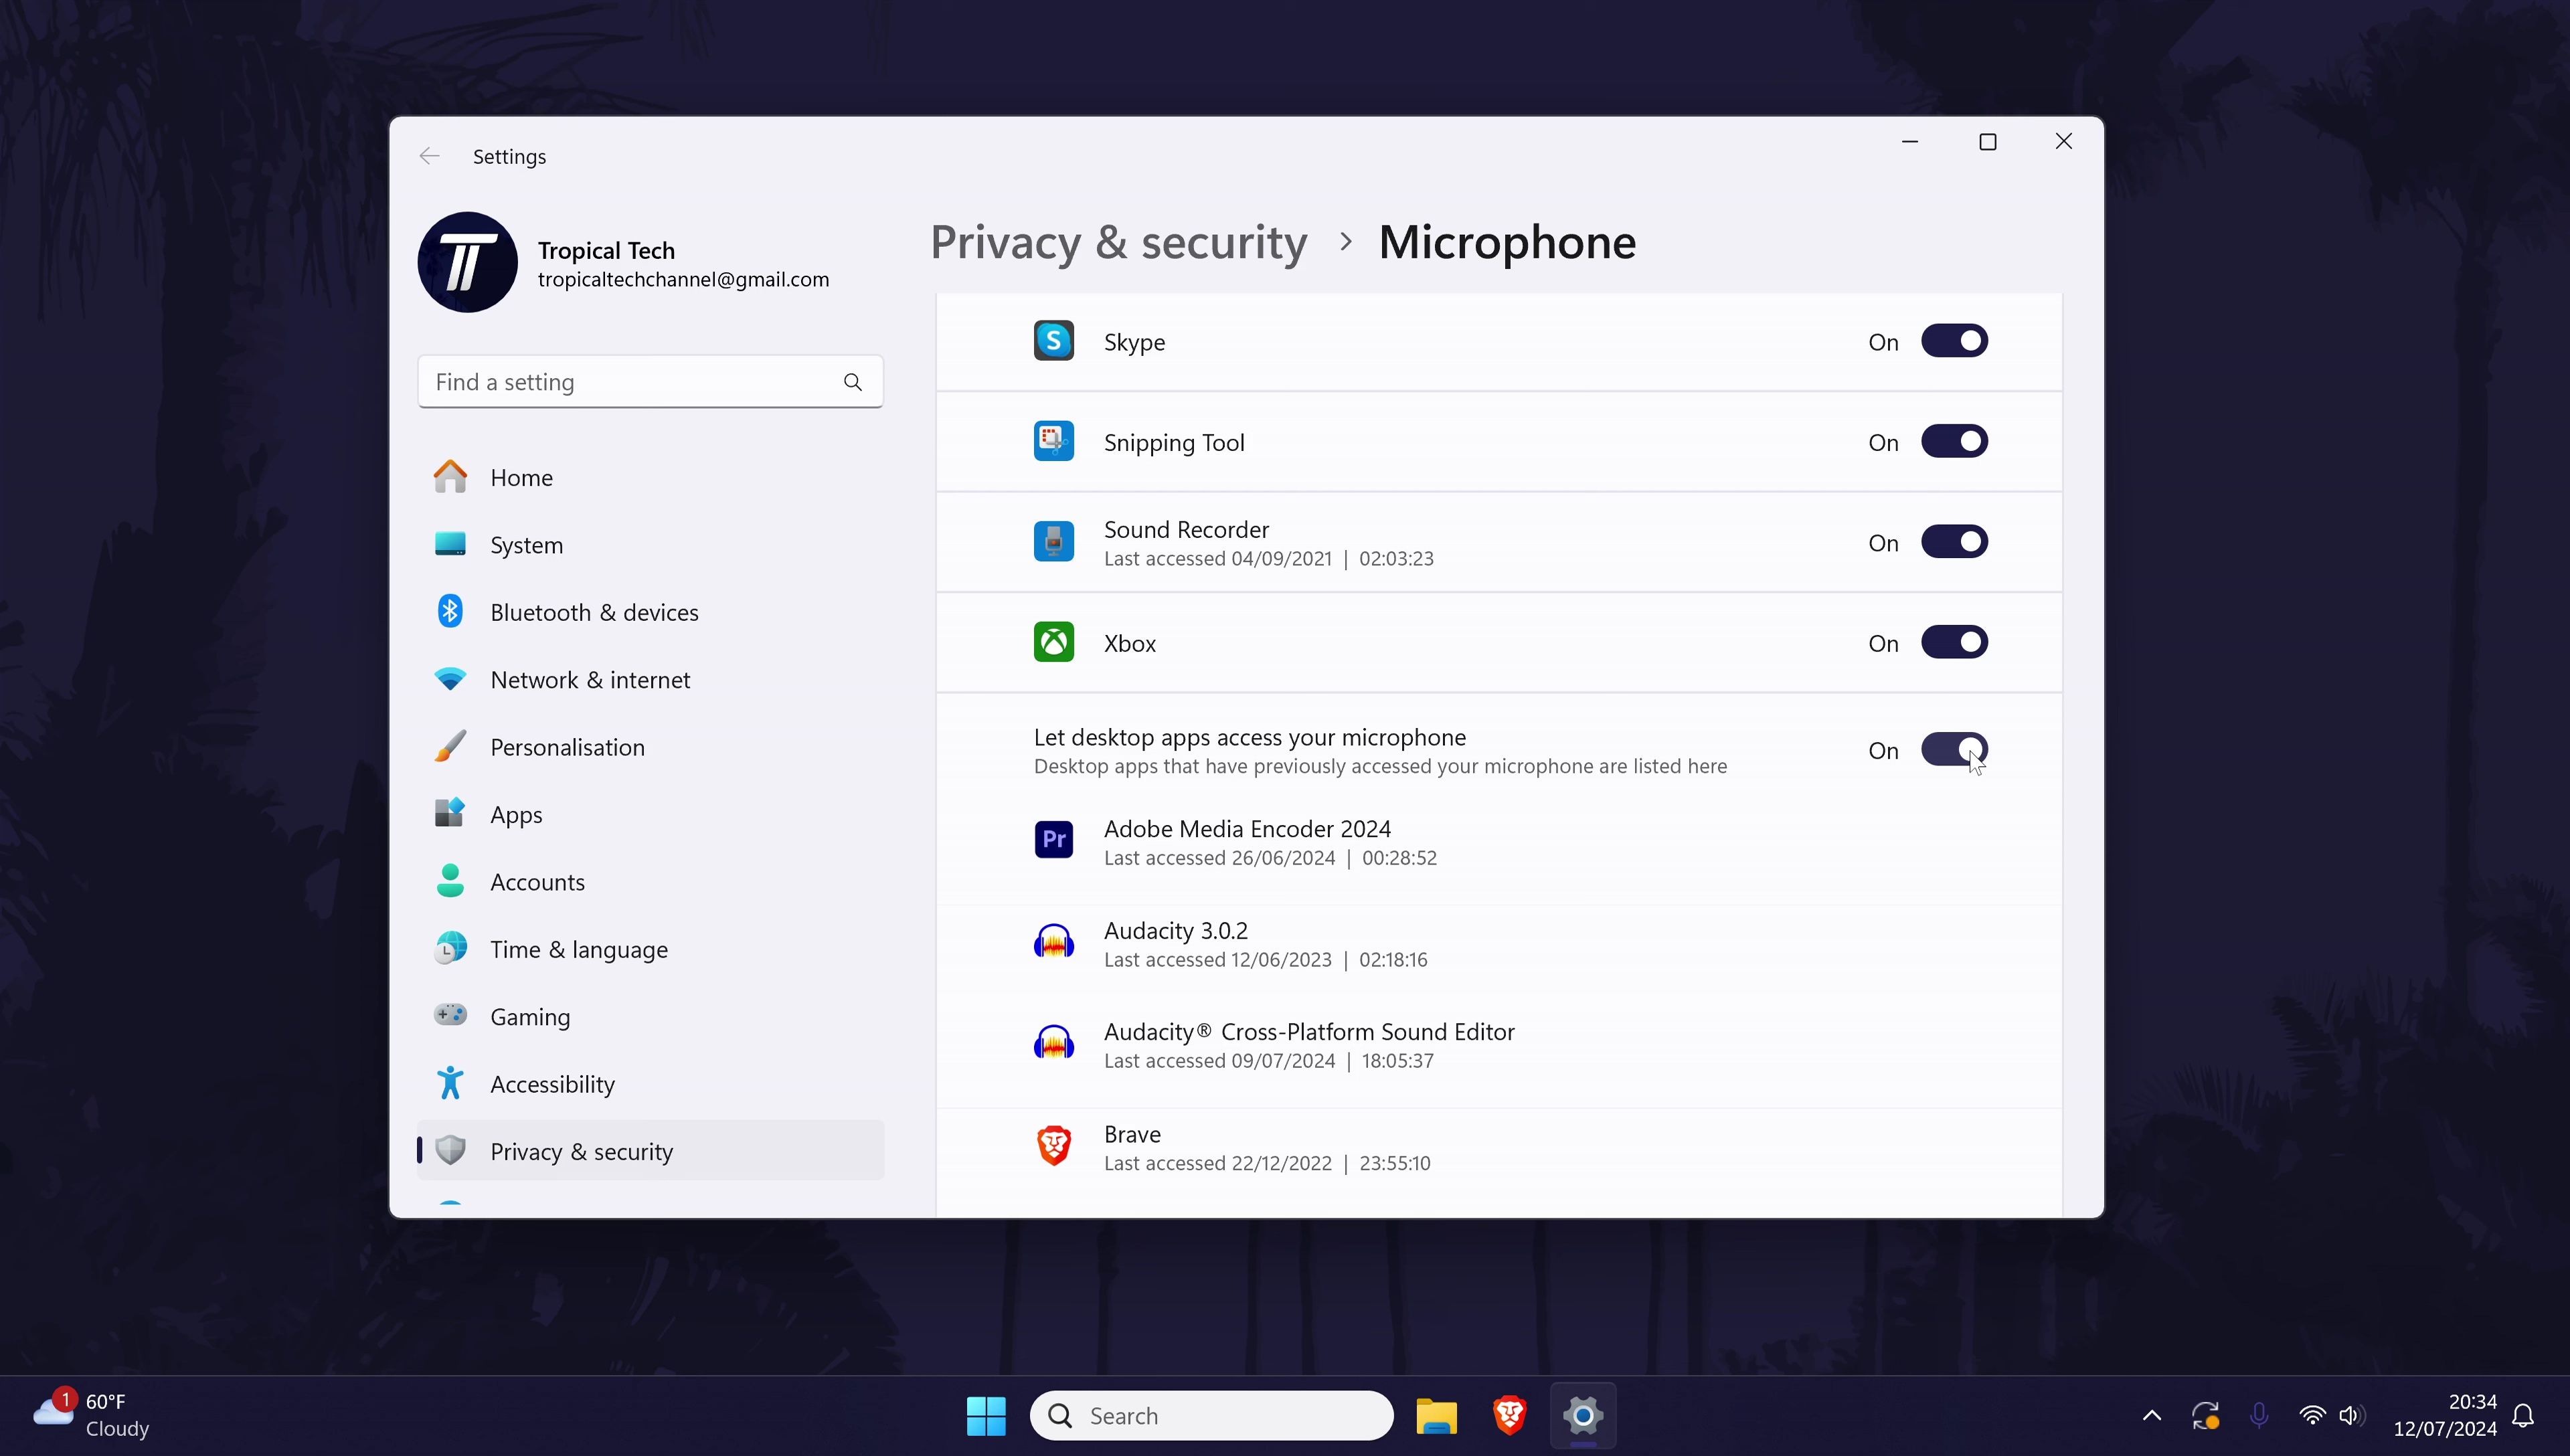This screenshot has height=1456, width=2570.
Task: Turn off Snipping Tool microphone access
Action: tap(1954, 441)
